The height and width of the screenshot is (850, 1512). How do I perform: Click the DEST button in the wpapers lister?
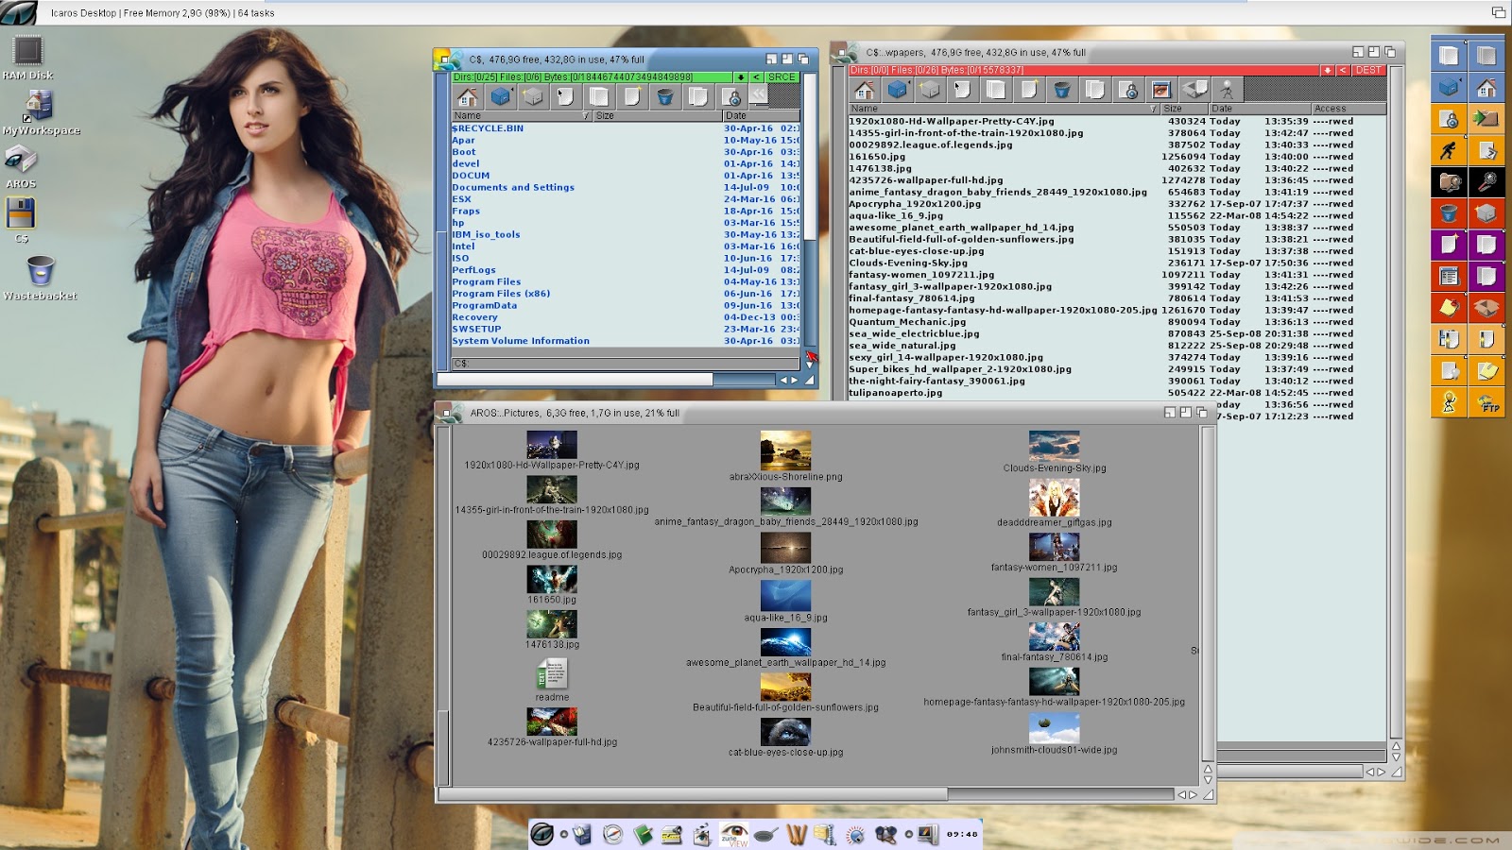coord(1368,70)
